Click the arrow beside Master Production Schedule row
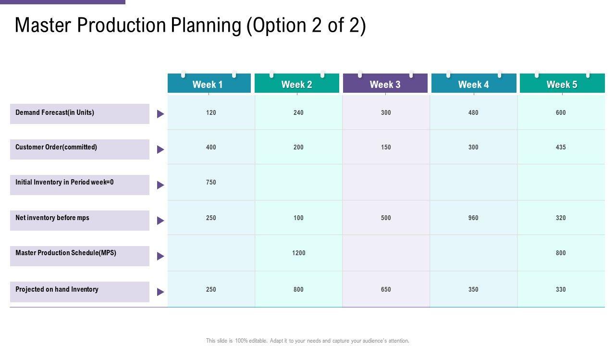This screenshot has width=615, height=346. (160, 256)
